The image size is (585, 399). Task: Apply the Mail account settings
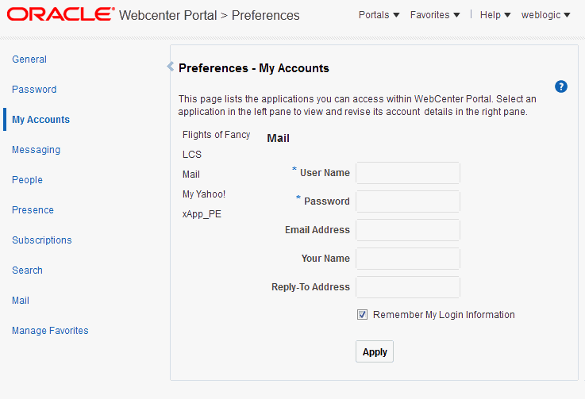pyautogui.click(x=375, y=351)
